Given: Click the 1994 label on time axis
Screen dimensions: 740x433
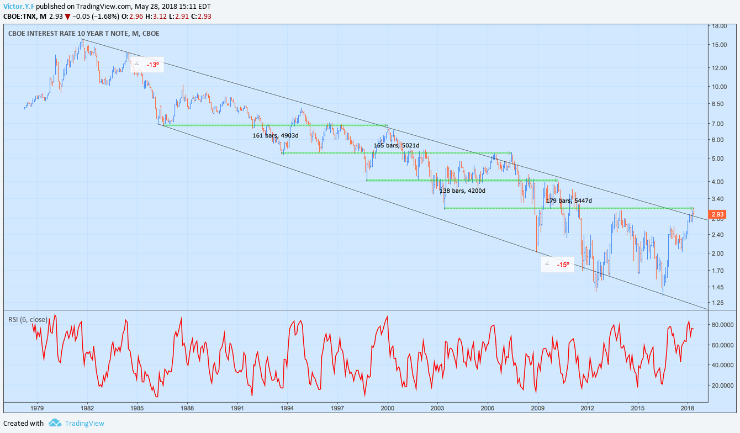Looking at the screenshot, I should (287, 408).
